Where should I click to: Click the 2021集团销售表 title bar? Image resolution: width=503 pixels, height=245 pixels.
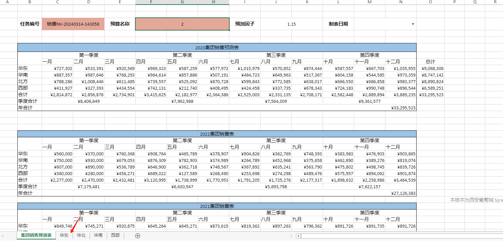pos(217,206)
